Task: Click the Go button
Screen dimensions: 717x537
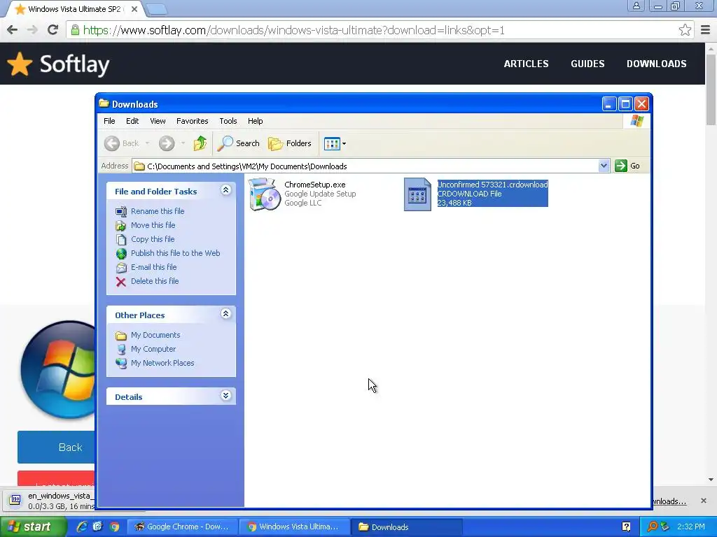Action: (x=627, y=166)
